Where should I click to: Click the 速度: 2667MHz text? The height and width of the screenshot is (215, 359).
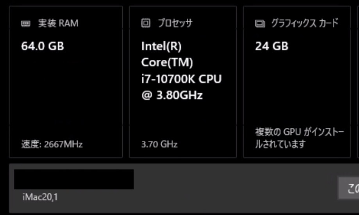pos(52,144)
